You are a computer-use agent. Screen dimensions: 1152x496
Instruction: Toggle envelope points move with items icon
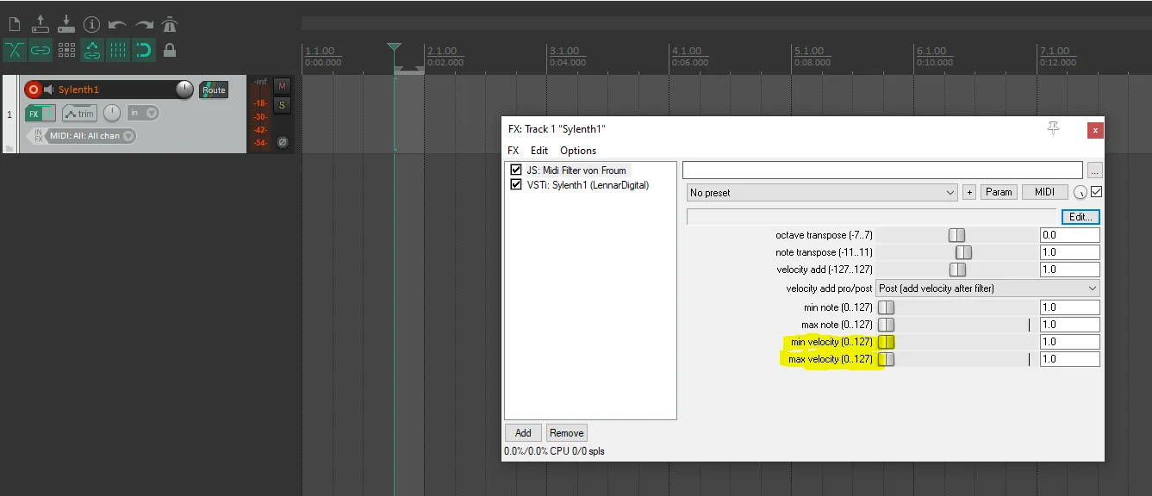pyautogui.click(x=92, y=50)
